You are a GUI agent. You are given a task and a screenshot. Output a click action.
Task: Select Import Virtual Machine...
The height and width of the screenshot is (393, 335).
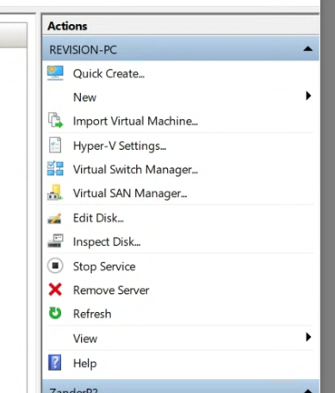[135, 122]
